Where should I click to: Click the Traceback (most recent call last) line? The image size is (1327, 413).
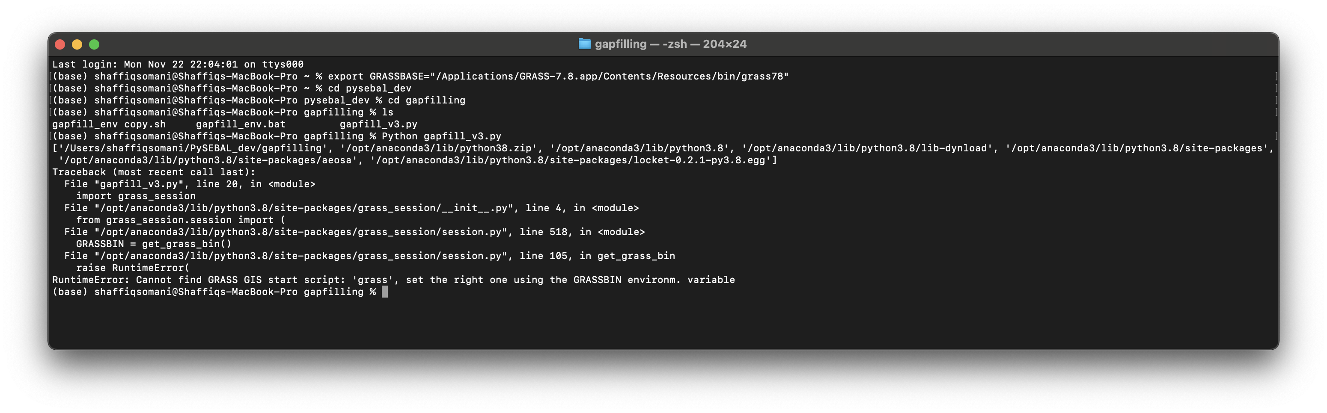(154, 172)
